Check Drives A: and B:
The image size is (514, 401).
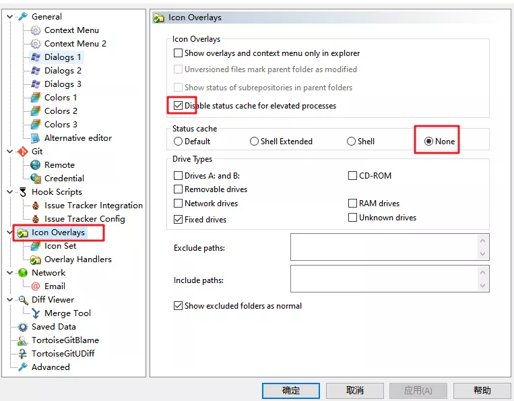(x=178, y=176)
